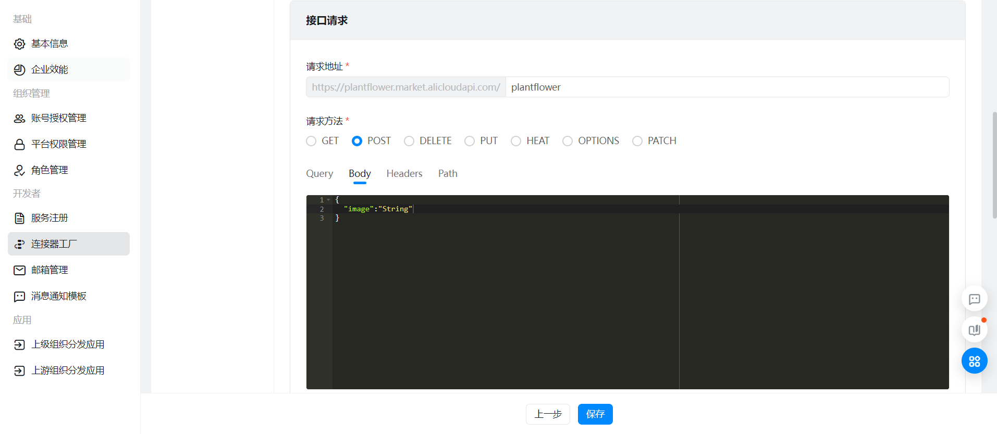Open 上游组织分发应用 menu item

[69, 371]
